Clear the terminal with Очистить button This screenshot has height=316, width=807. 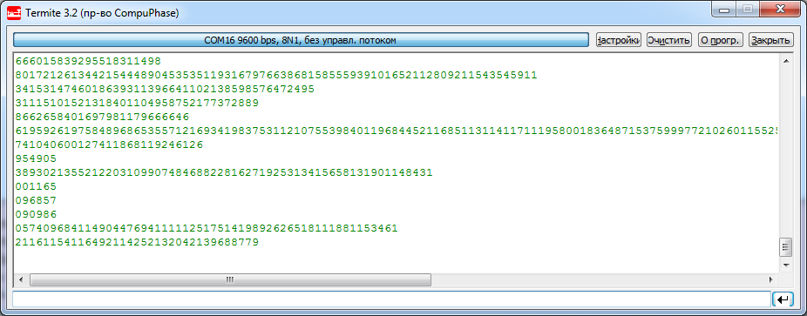click(668, 40)
